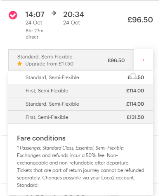
Task: Click the Upgrade from £17.50 text
Action: [49, 64]
